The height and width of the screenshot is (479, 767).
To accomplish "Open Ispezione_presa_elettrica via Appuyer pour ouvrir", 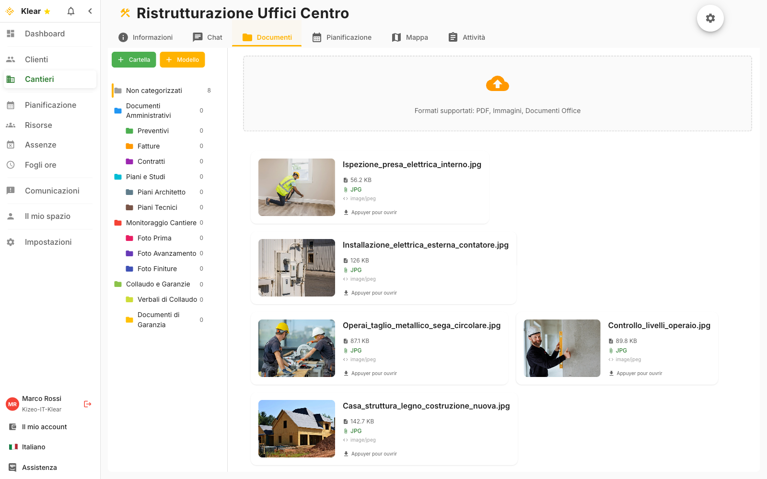I will coord(370,212).
